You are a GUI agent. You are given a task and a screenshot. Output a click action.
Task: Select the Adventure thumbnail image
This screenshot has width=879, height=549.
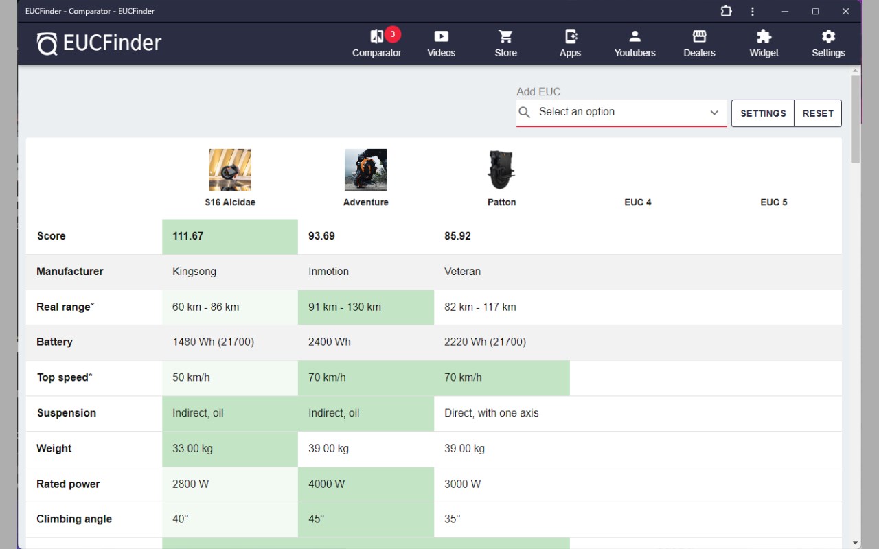pos(365,170)
